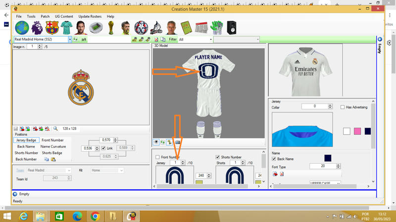Viewport: 396px width, 222px height.
Task: Click the magnifier zoom icon below badge image
Action: point(55,129)
